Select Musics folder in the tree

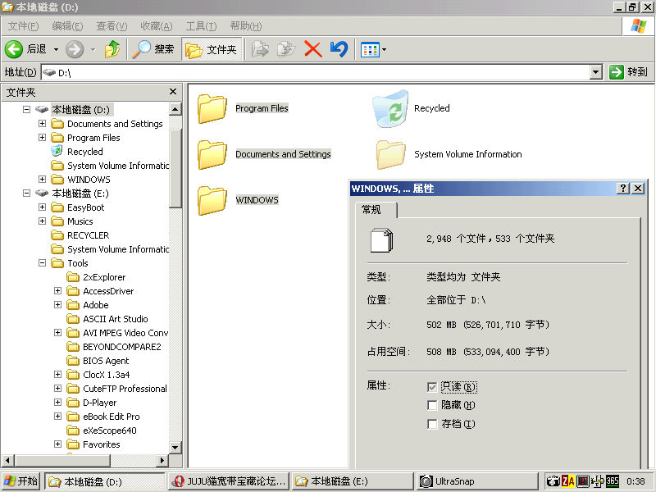tap(80, 221)
